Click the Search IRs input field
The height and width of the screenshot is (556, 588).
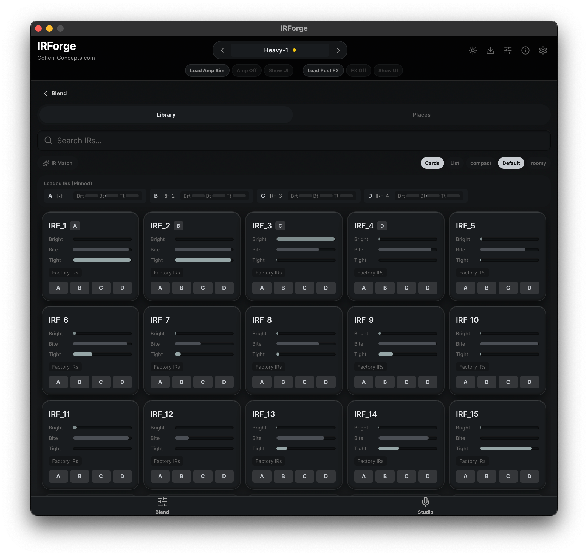tap(294, 140)
